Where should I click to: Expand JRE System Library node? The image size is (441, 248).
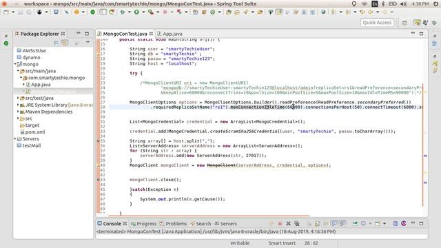pyautogui.click(x=18, y=105)
